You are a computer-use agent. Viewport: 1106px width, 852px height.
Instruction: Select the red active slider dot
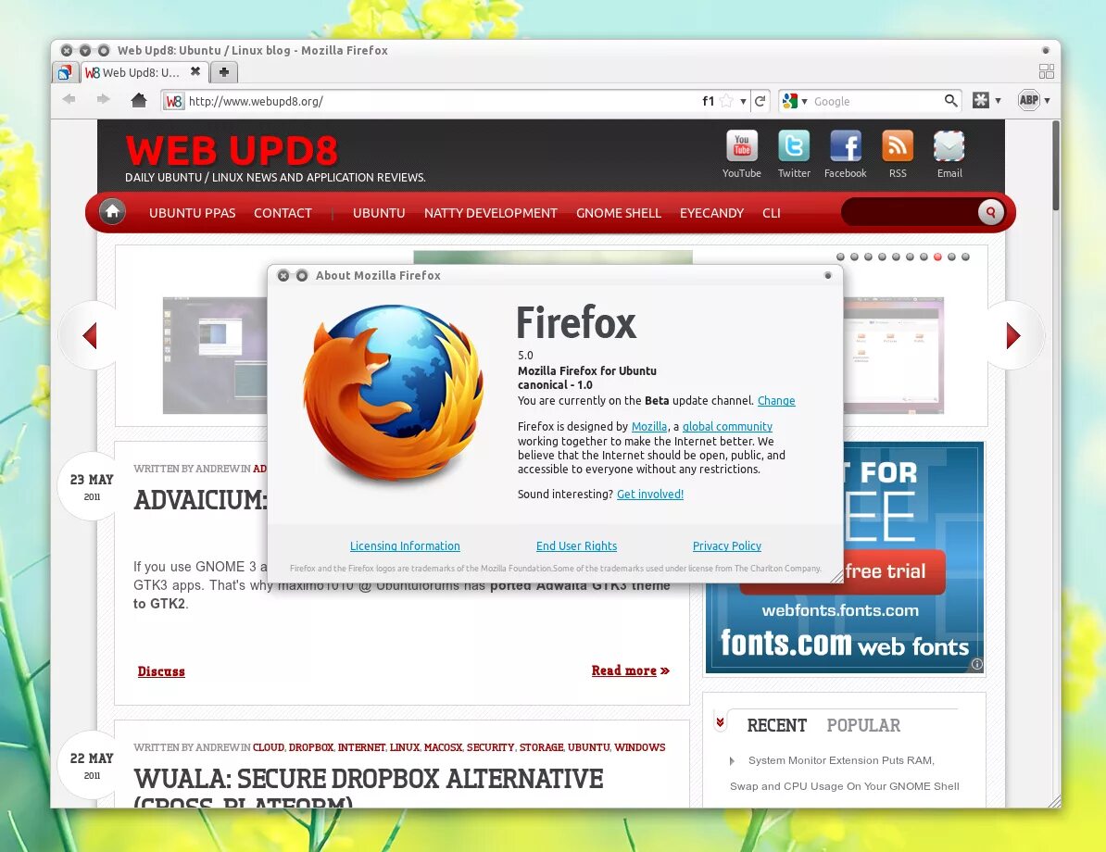[x=937, y=257]
